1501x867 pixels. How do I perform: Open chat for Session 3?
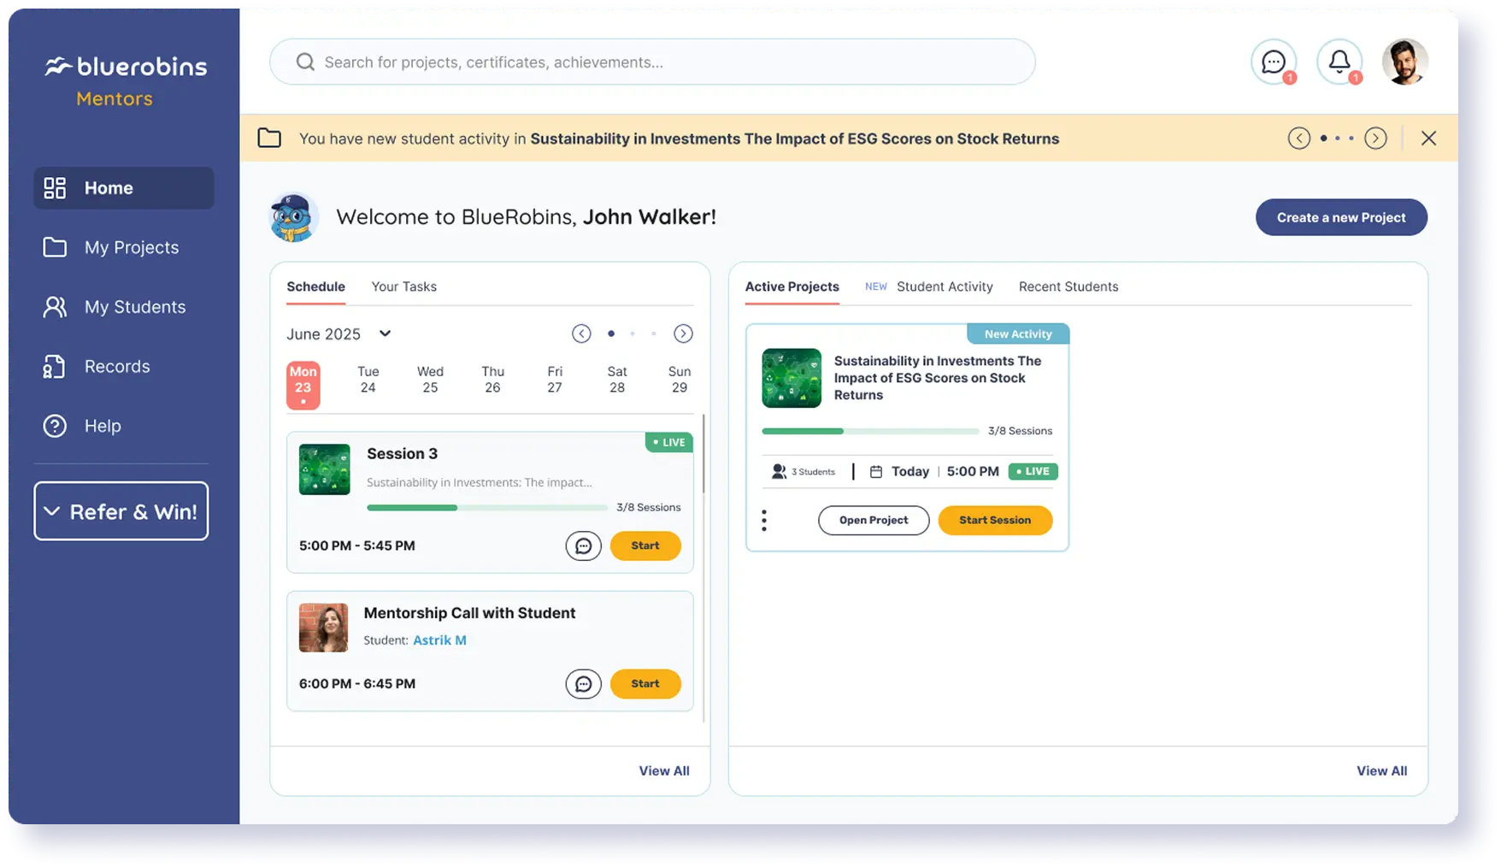(583, 546)
